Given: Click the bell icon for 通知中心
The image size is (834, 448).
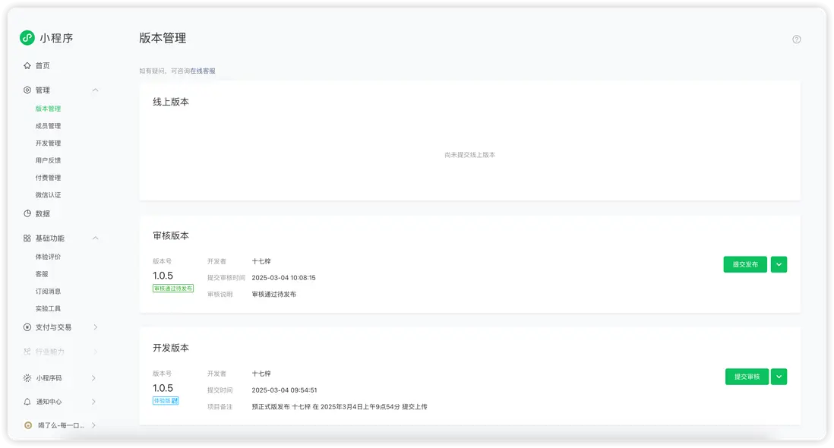Looking at the screenshot, I should click(x=27, y=402).
